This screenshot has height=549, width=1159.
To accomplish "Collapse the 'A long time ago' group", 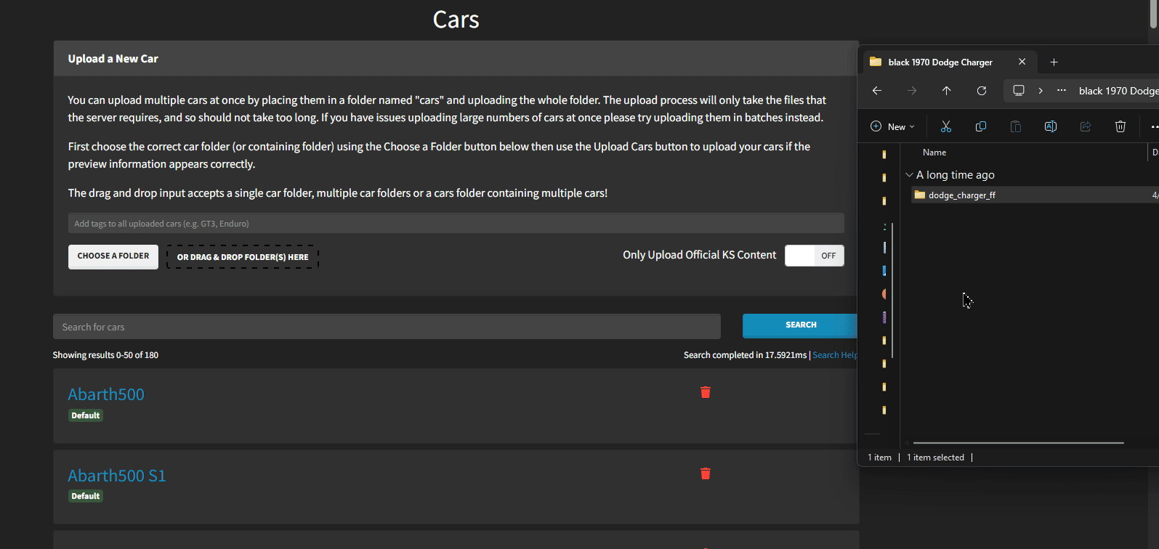I will tap(909, 175).
